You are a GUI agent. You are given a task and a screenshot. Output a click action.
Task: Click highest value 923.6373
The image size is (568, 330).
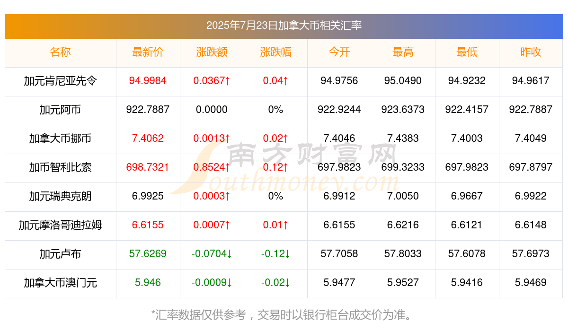pos(403,110)
